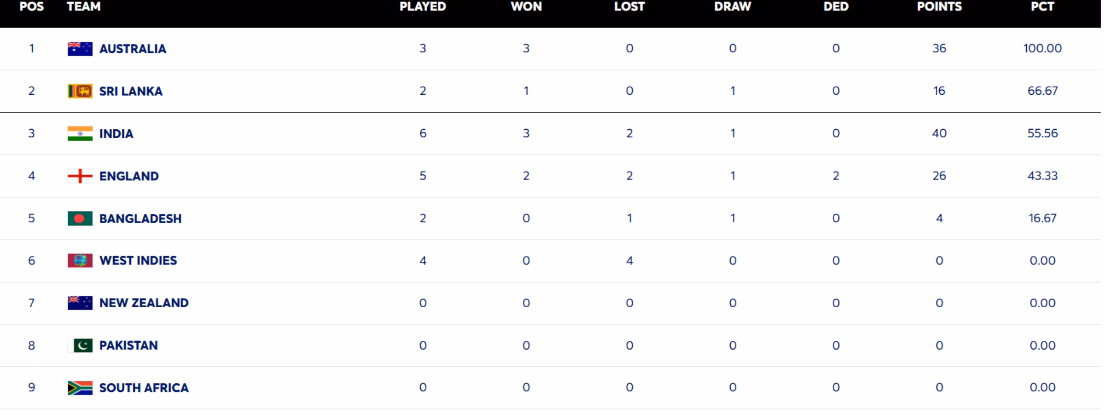Click the WON column header
Image resolution: width=1105 pixels, height=414 pixels.
click(526, 7)
